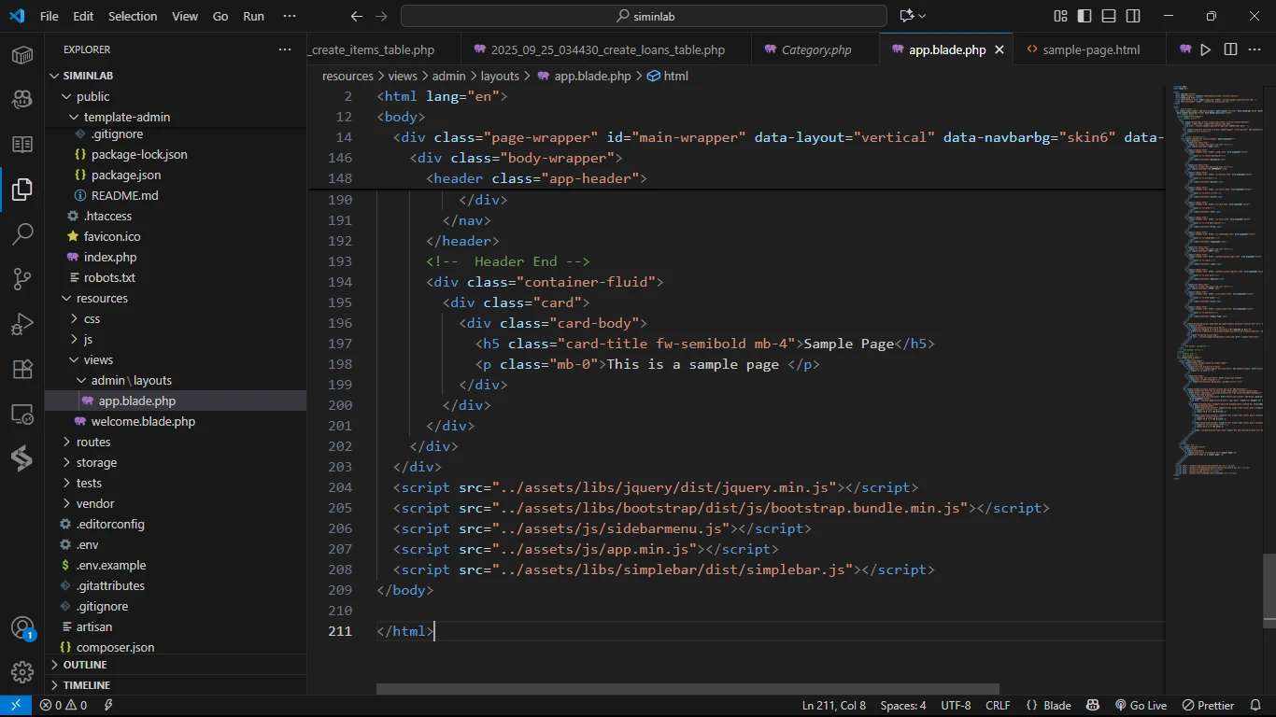This screenshot has width=1276, height=717.
Task: Open the Extensions view
Action: pyautogui.click(x=22, y=369)
